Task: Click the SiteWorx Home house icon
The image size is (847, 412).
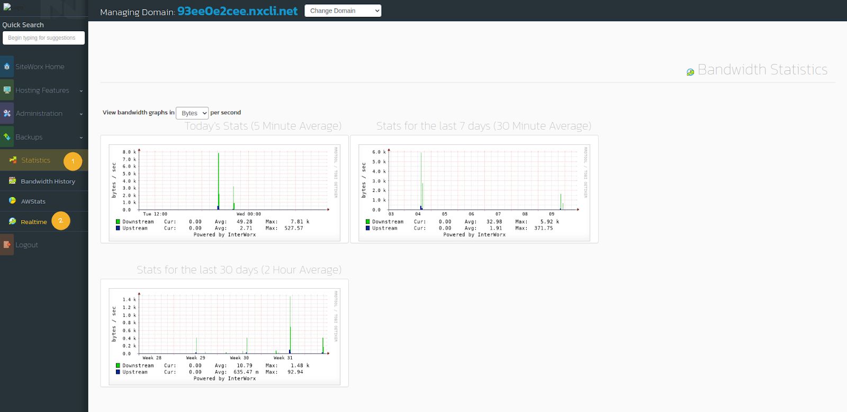Action: click(7, 67)
